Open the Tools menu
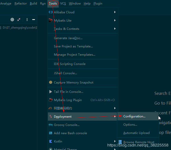171x150 pixels. point(53,4)
